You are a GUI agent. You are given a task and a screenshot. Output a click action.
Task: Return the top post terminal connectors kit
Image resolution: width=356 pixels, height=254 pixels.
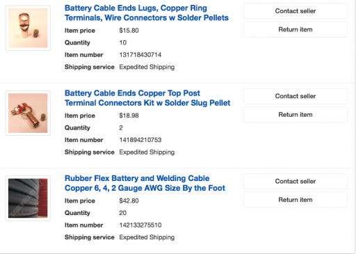(296, 115)
